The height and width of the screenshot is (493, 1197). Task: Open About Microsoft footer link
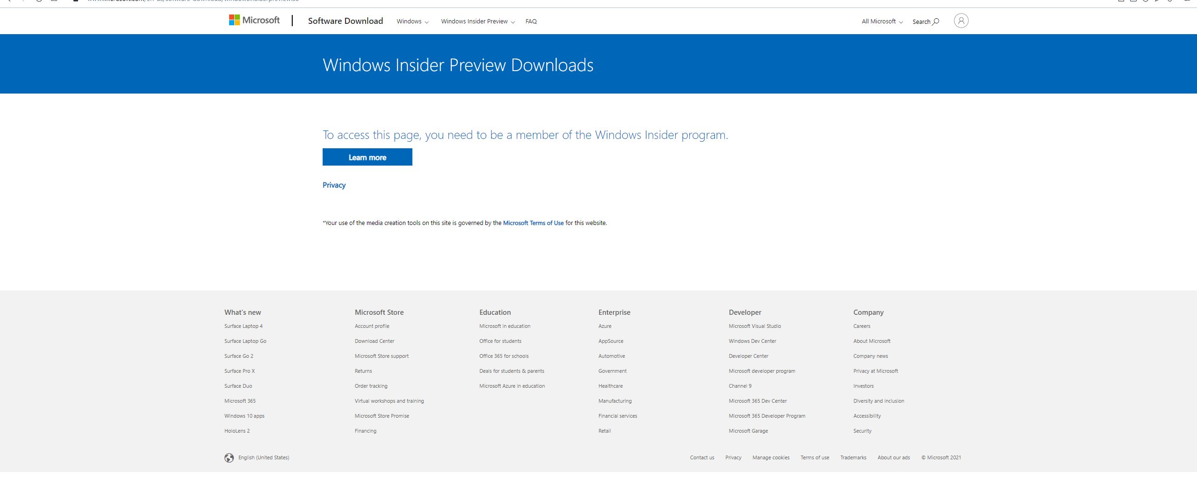(x=872, y=341)
